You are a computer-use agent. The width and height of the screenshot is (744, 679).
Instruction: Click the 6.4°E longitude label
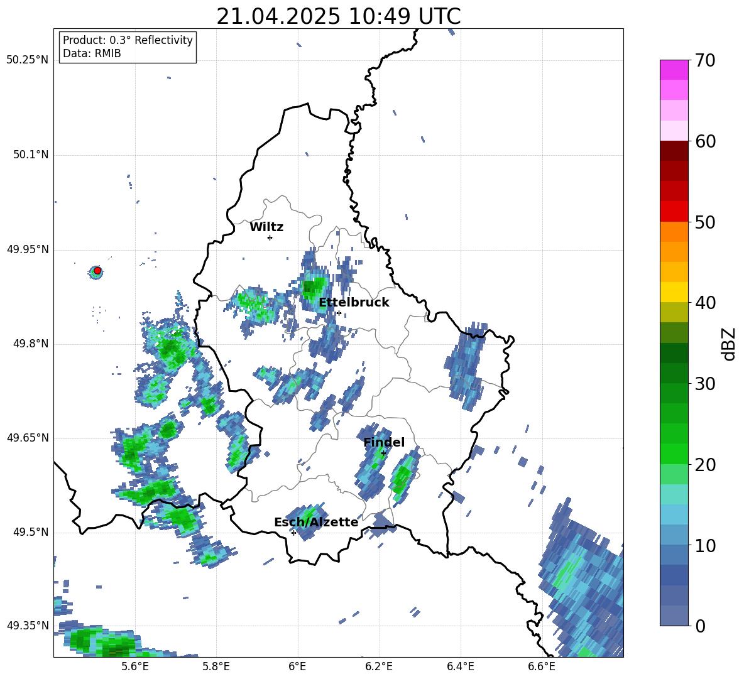460,666
